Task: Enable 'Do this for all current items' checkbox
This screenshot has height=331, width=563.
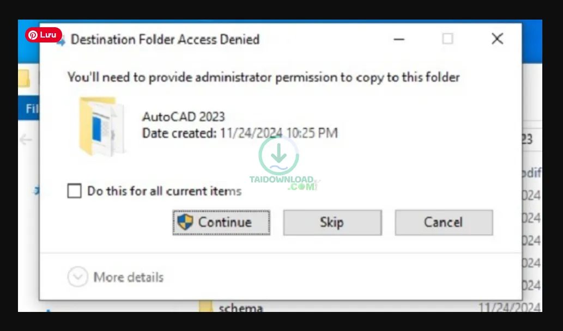Action: click(74, 191)
